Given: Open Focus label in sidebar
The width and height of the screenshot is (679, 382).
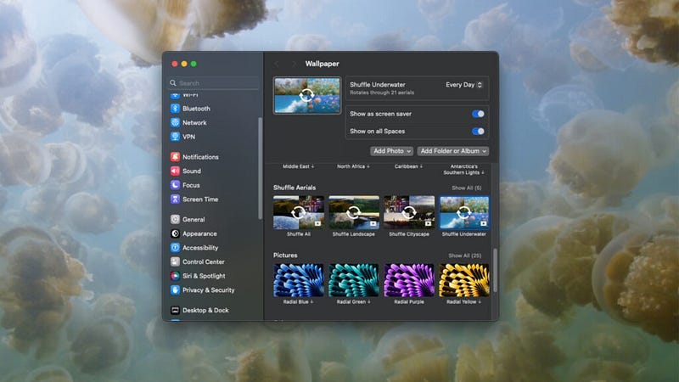Looking at the screenshot, I should tap(191, 185).
